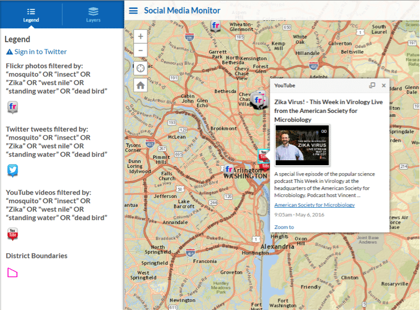Return to default map extent (home)
This screenshot has width=420, height=310.
click(140, 86)
